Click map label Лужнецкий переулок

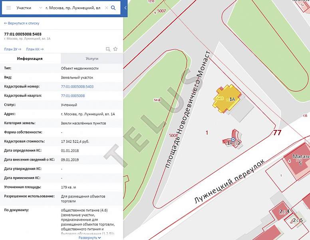230,181
